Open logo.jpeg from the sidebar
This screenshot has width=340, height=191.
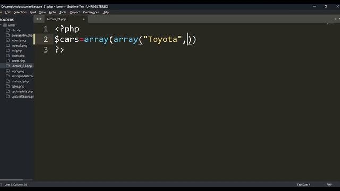[18, 71]
